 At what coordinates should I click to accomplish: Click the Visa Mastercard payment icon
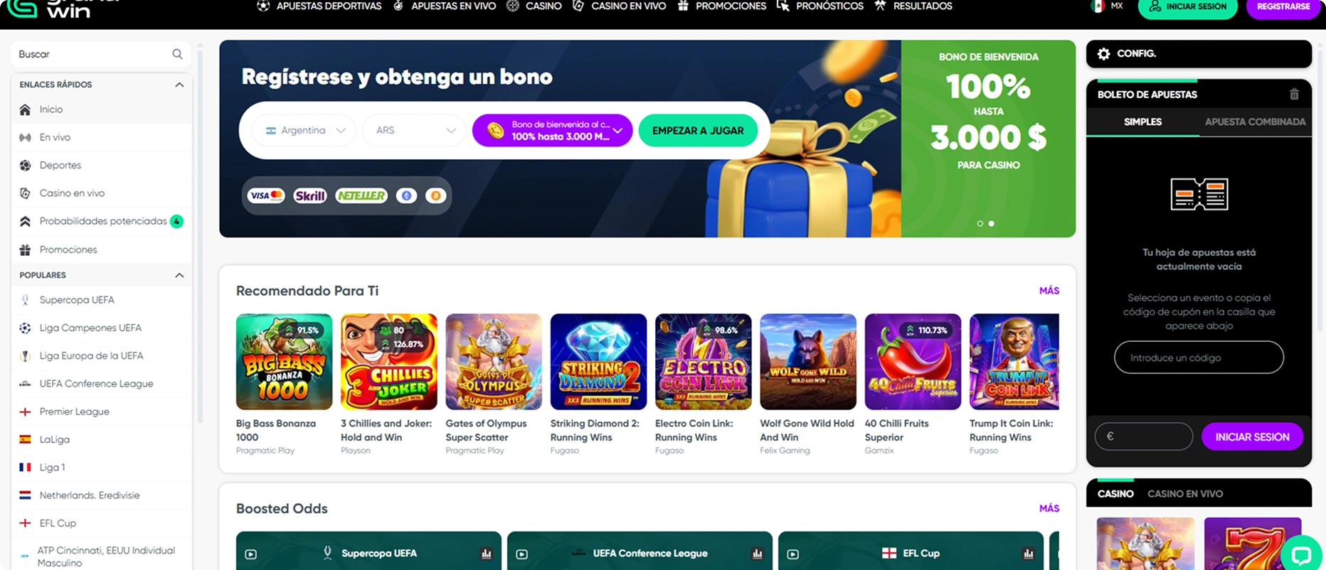coord(266,195)
